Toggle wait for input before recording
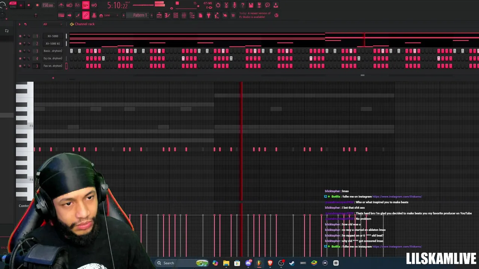 [x=69, y=5]
